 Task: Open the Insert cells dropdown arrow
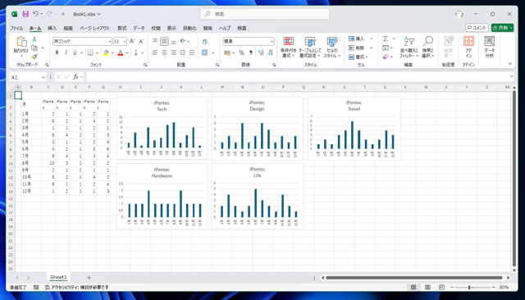coord(371,39)
